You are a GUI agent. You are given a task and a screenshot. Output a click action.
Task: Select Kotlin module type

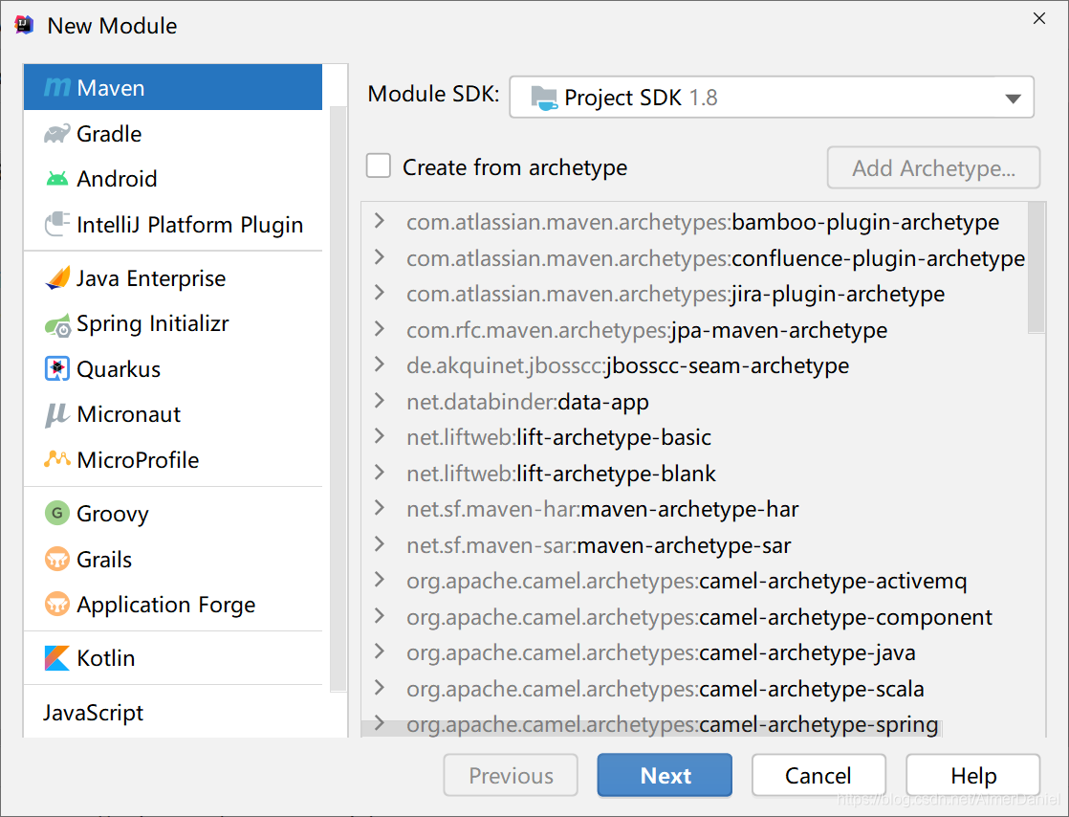click(172, 658)
